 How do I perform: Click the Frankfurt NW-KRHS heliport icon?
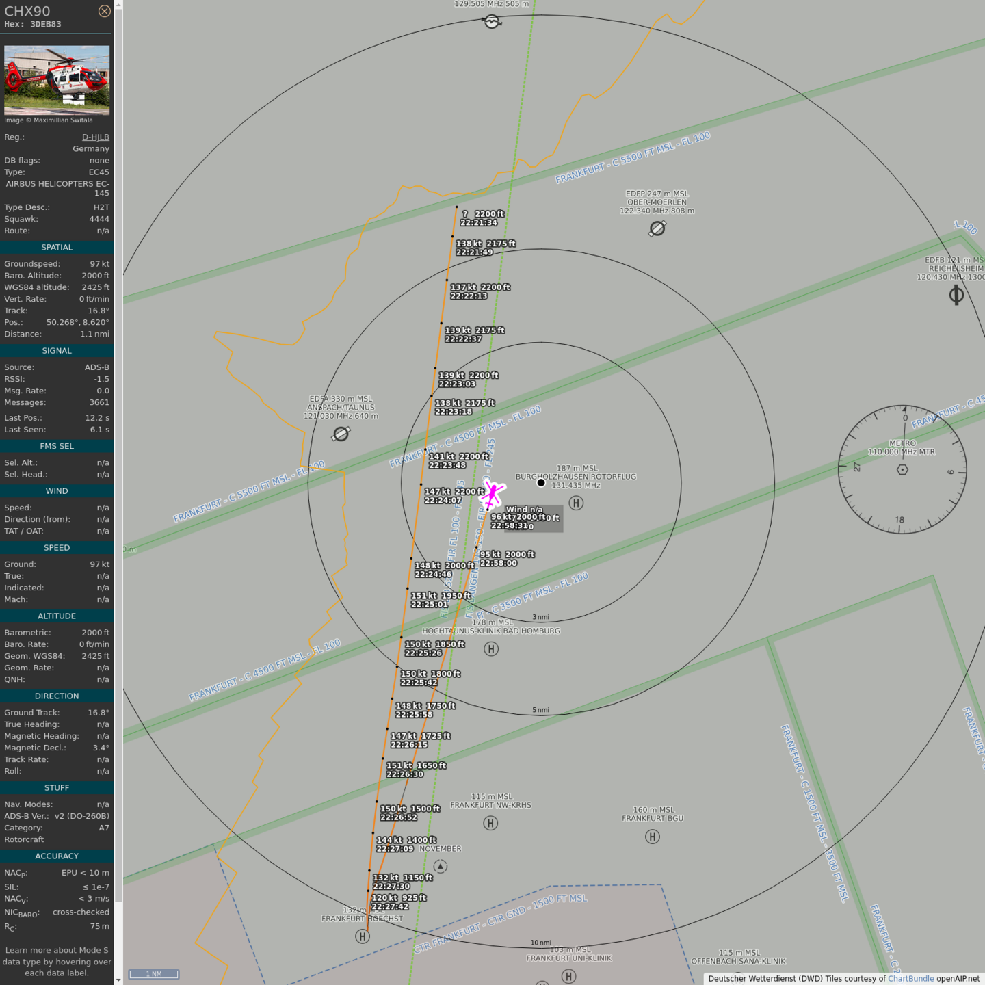490,823
